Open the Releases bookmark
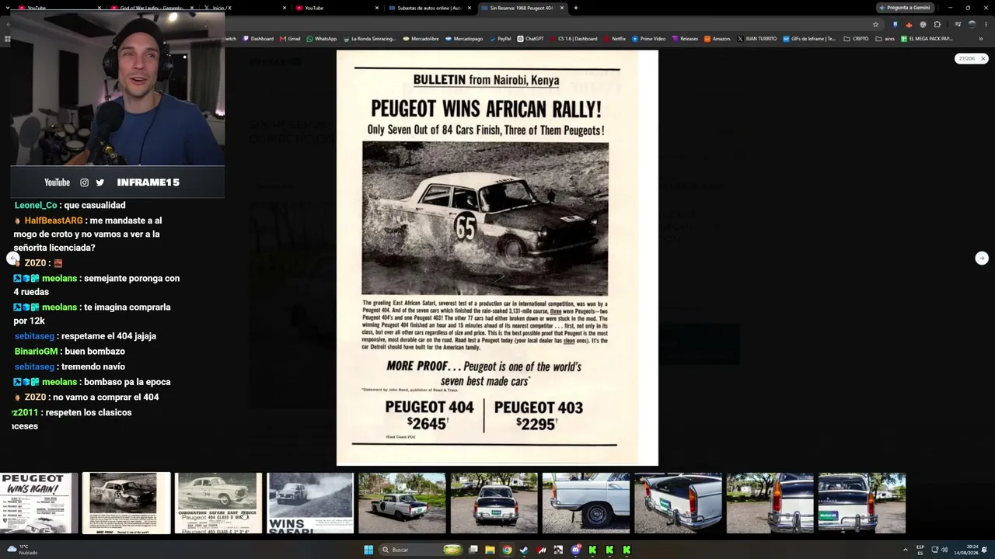995x559 pixels. tap(685, 39)
